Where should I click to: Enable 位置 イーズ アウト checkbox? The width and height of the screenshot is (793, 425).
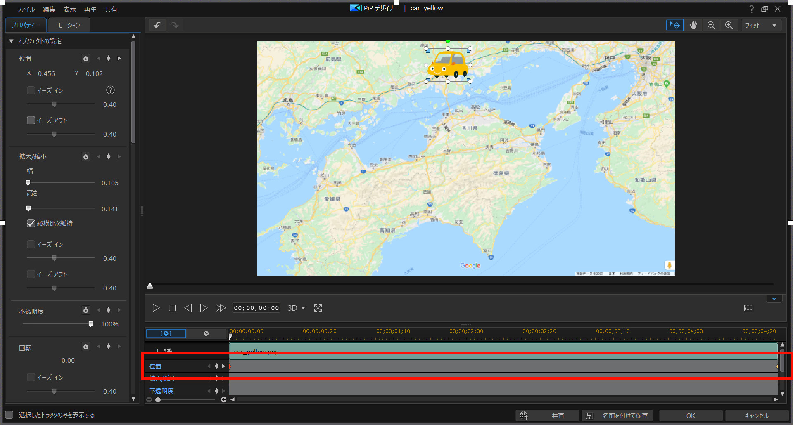click(x=31, y=120)
